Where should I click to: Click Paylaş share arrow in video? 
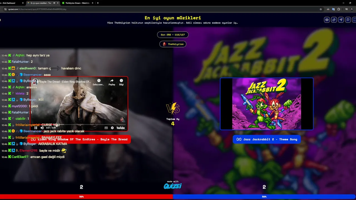coord(112,82)
